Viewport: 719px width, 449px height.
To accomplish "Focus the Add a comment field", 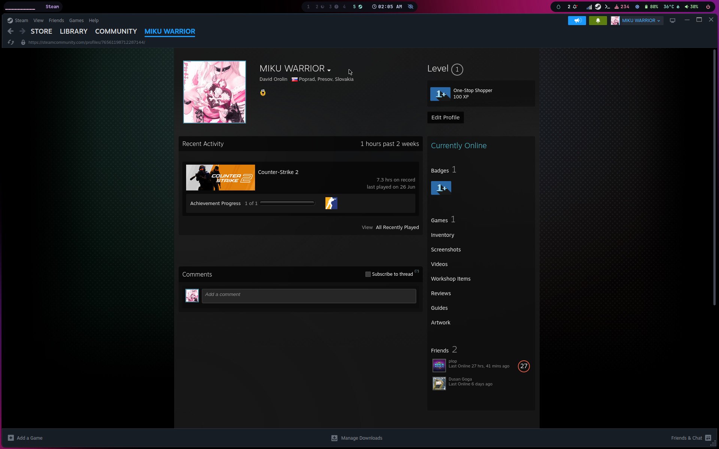I will [x=309, y=296].
